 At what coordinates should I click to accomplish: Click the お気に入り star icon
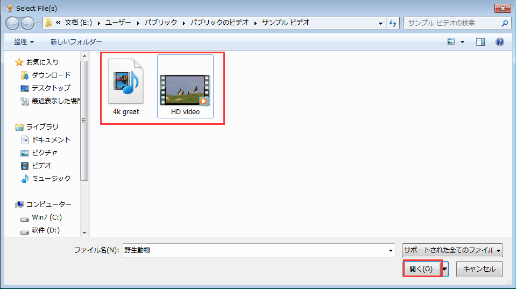tap(19, 62)
